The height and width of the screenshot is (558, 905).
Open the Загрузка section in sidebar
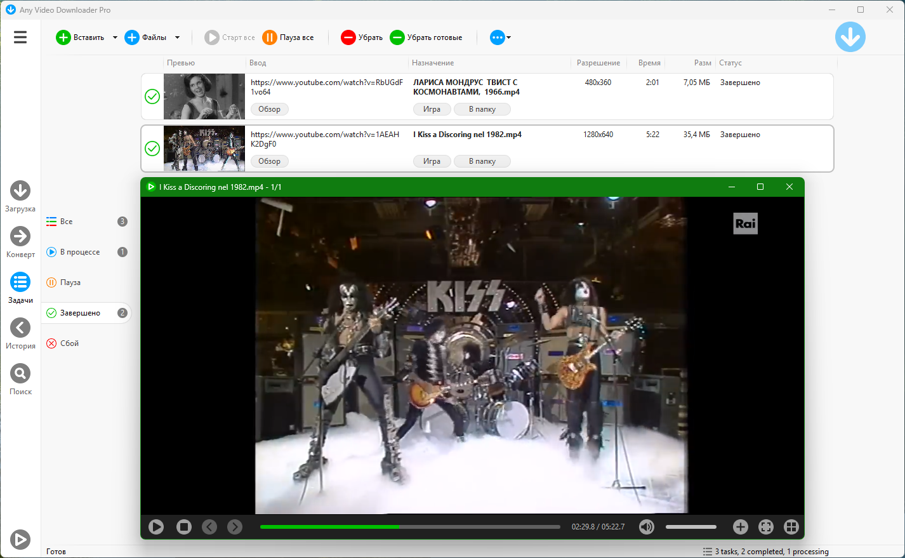pyautogui.click(x=20, y=196)
